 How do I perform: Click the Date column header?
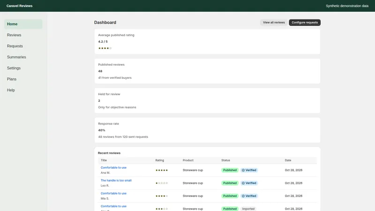(x=288, y=160)
